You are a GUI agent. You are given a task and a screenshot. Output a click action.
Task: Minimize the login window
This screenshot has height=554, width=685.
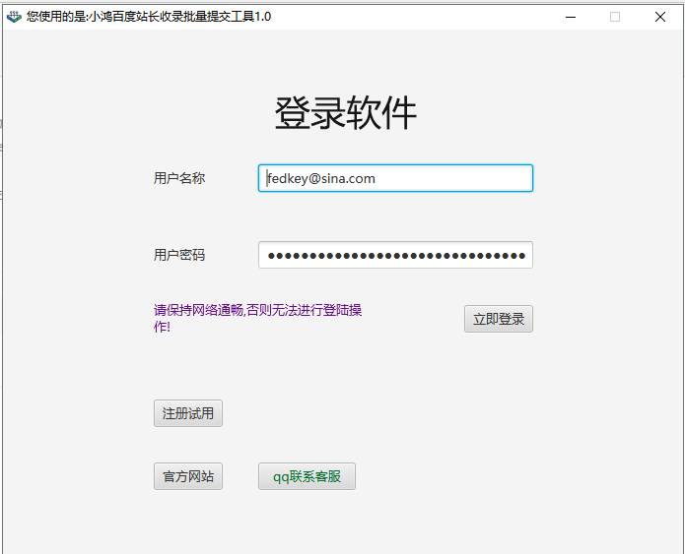(x=570, y=16)
